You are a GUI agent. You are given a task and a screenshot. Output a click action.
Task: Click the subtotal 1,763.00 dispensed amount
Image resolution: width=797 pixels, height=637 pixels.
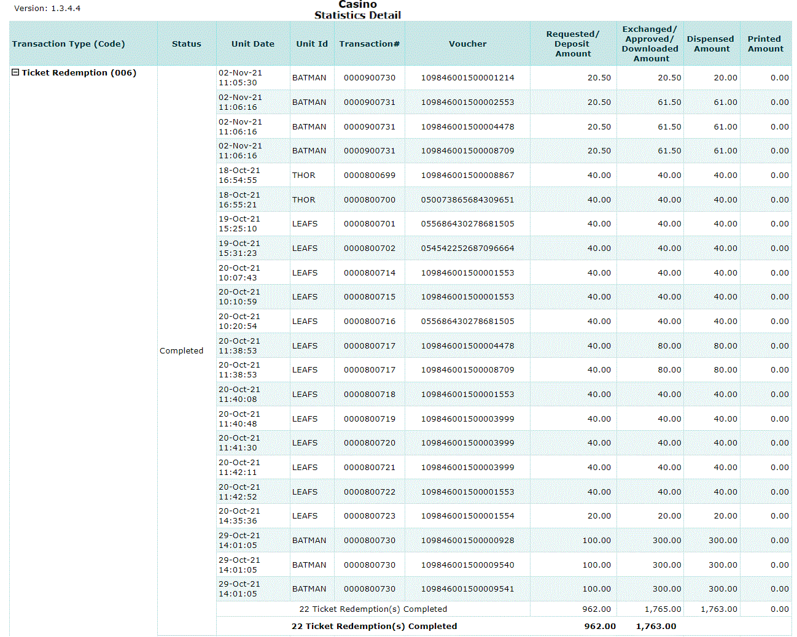pos(719,609)
